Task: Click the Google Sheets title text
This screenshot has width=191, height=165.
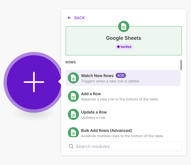Action: pyautogui.click(x=123, y=38)
